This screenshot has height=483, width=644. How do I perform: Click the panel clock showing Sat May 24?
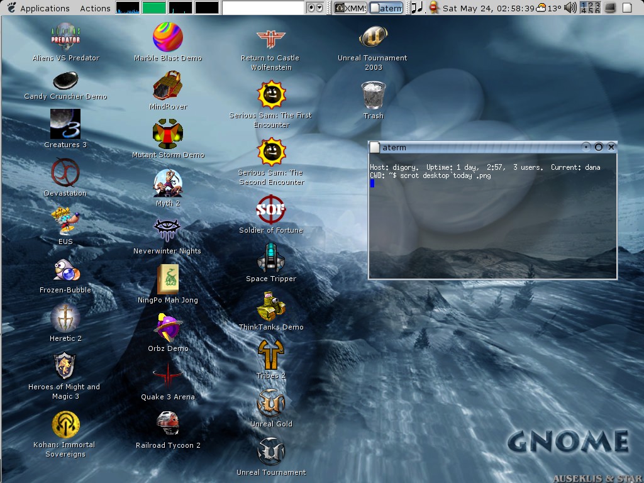pos(488,8)
